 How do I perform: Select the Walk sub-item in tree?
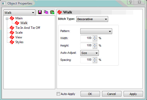pyautogui.click(x=24, y=23)
